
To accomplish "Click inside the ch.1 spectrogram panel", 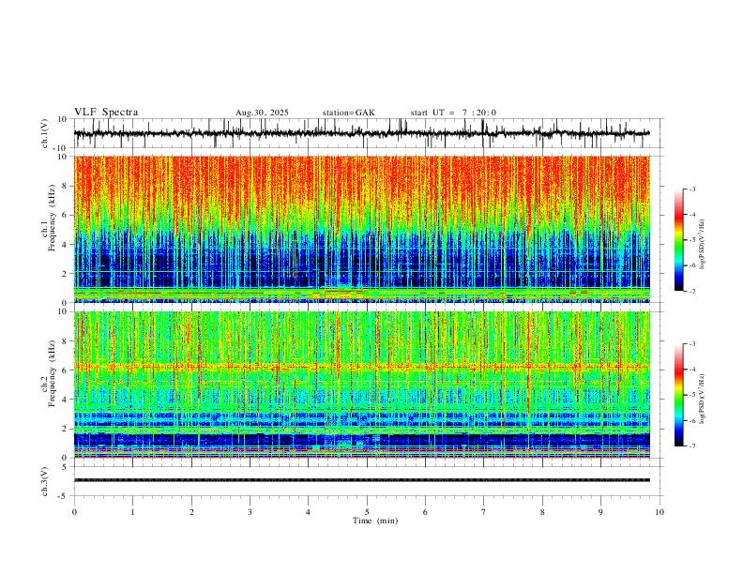I will (x=362, y=229).
